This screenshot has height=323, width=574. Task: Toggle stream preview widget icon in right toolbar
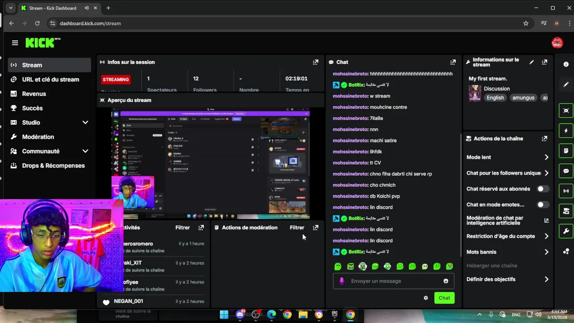click(x=566, y=111)
